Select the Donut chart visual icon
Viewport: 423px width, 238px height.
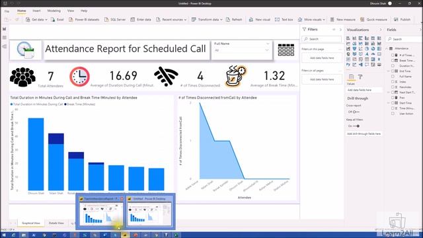[x=373, y=49]
